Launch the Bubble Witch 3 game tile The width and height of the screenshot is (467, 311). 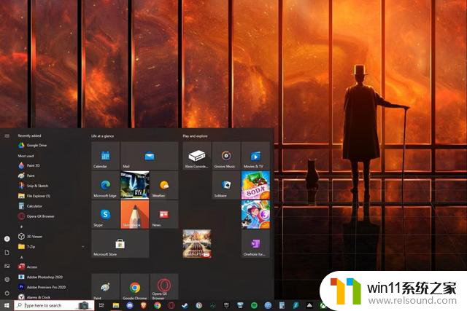point(255,214)
